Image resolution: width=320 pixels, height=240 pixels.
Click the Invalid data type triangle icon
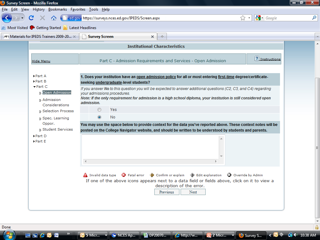[x=85, y=175]
